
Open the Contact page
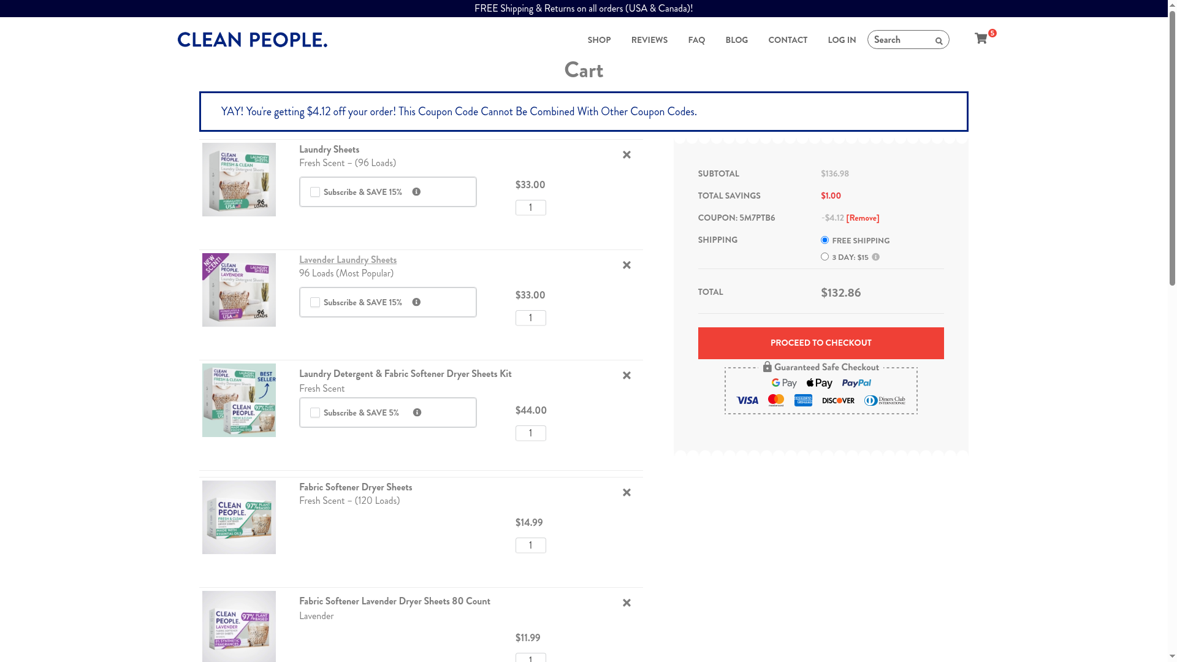click(788, 40)
